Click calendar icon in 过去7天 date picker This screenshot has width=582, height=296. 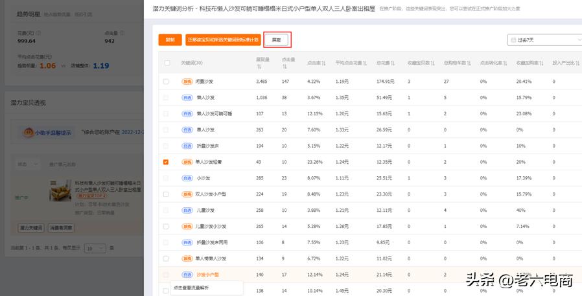[x=513, y=40]
